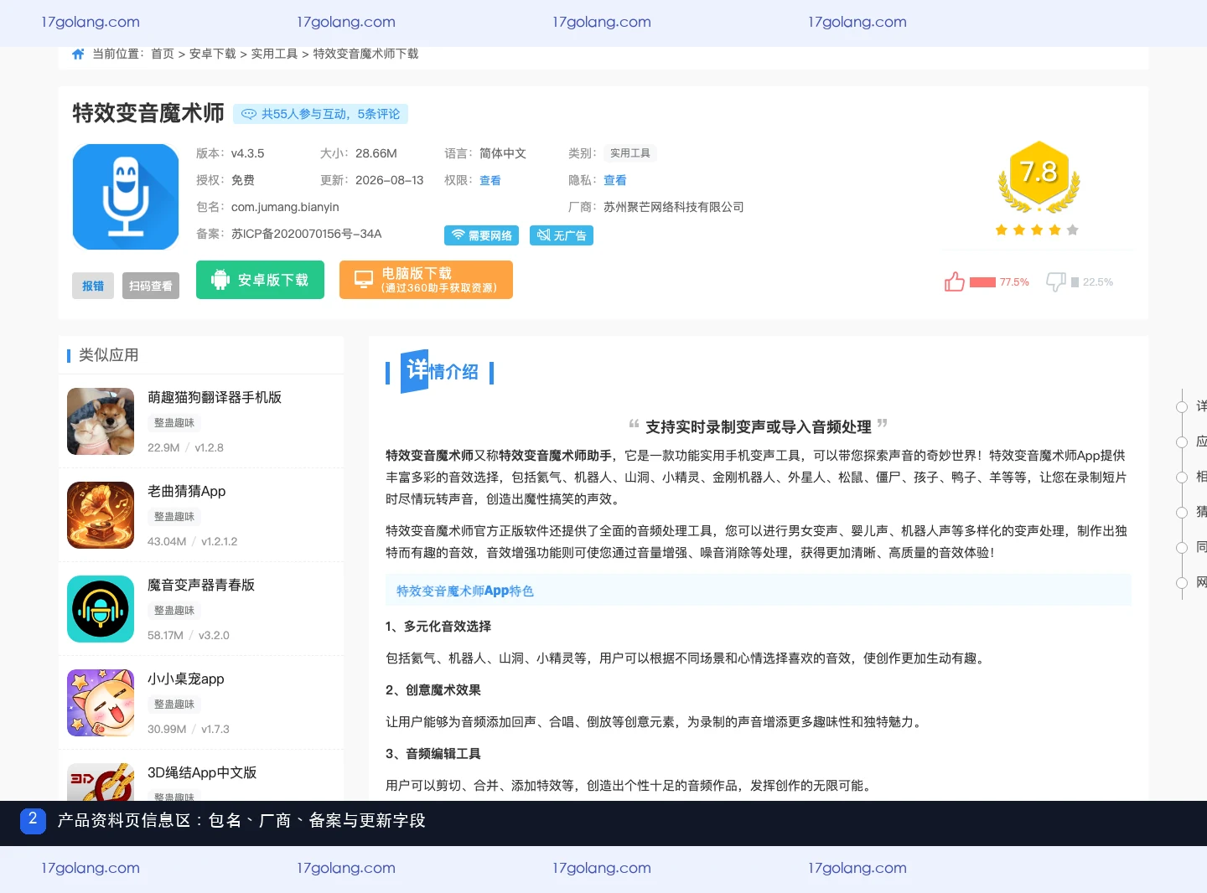Image resolution: width=1207 pixels, height=893 pixels.
Task: Click 整蛊趣味 tag under 魔音变声器青春版
Action: click(x=174, y=611)
